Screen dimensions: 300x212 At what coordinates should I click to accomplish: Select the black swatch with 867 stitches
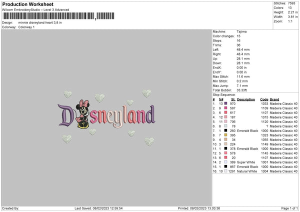[226, 166]
